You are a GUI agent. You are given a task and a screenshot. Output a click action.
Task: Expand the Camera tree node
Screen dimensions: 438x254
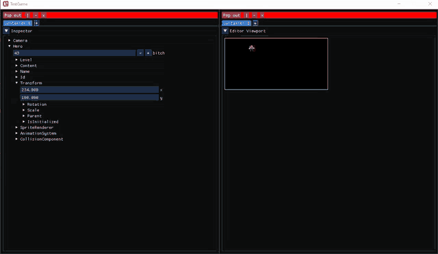(9, 40)
